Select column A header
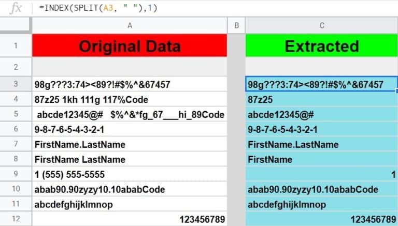 (x=130, y=25)
